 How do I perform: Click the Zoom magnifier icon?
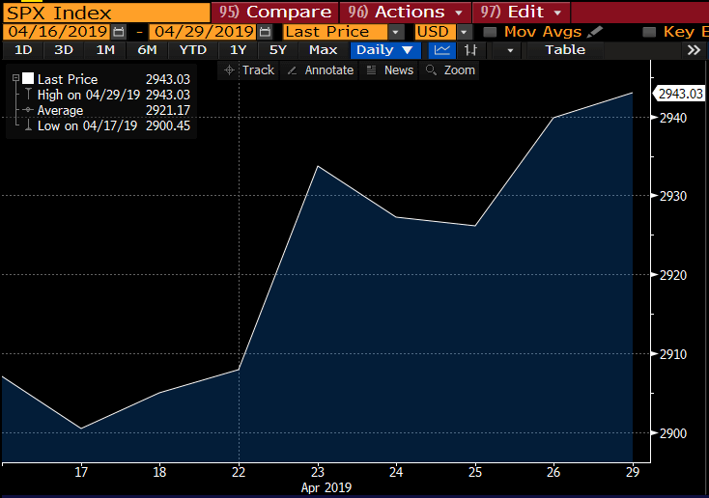pos(432,70)
